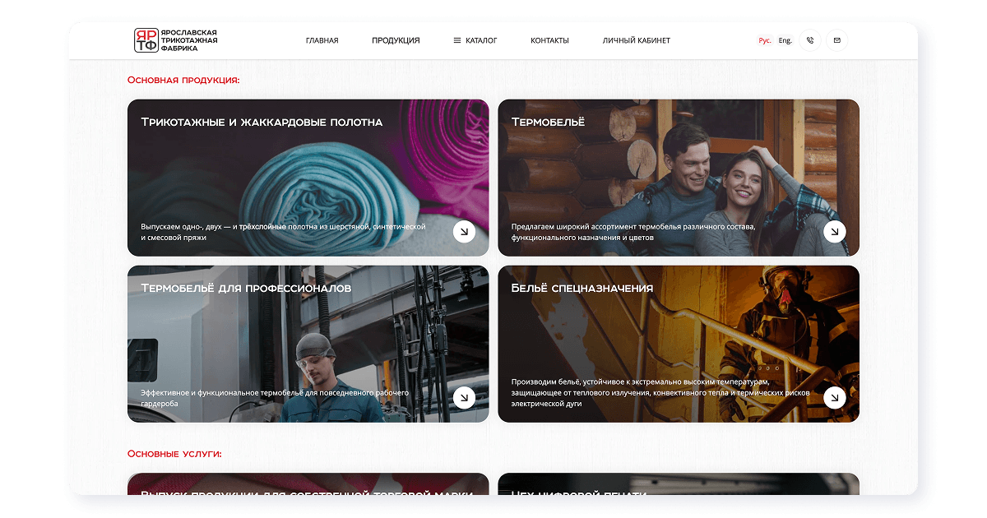The height and width of the screenshot is (518, 987).
Task: Open the ГЛАВНАЯ menu item
Action: click(322, 39)
